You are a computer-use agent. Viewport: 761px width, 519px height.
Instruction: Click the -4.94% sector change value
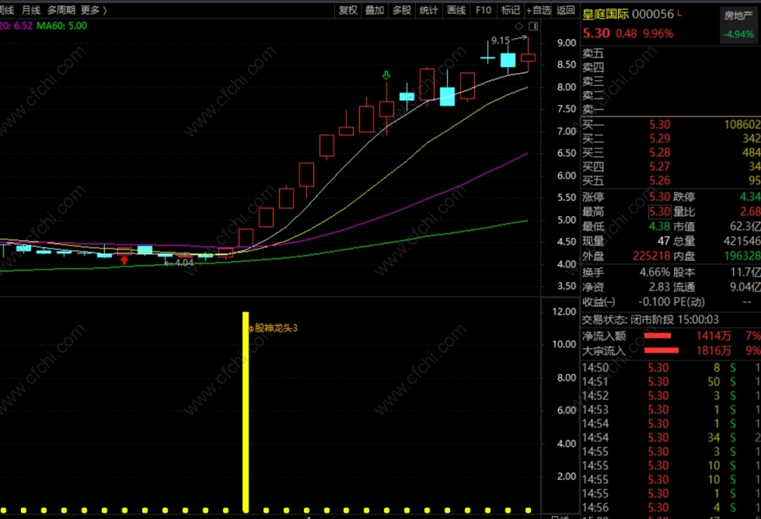click(738, 34)
